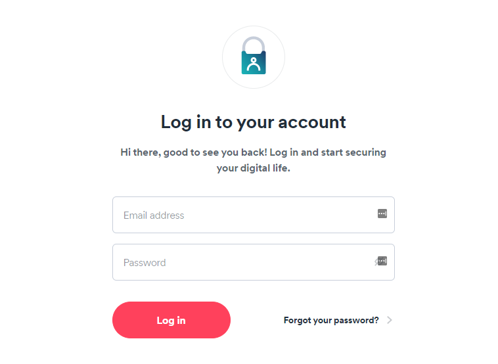Image resolution: width=498 pixels, height=364 pixels.
Task: Click the autofill icon in Email address field
Action: point(382,214)
